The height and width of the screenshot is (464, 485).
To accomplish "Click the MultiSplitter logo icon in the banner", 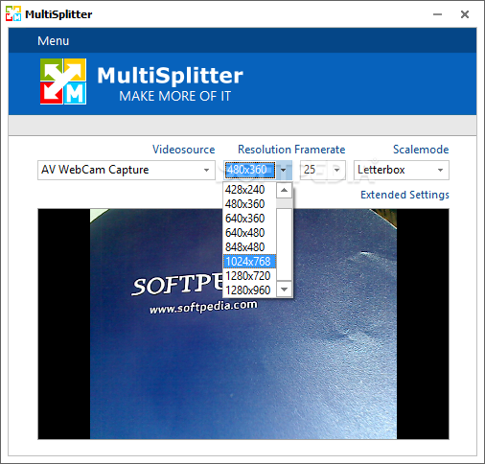I will tap(63, 81).
